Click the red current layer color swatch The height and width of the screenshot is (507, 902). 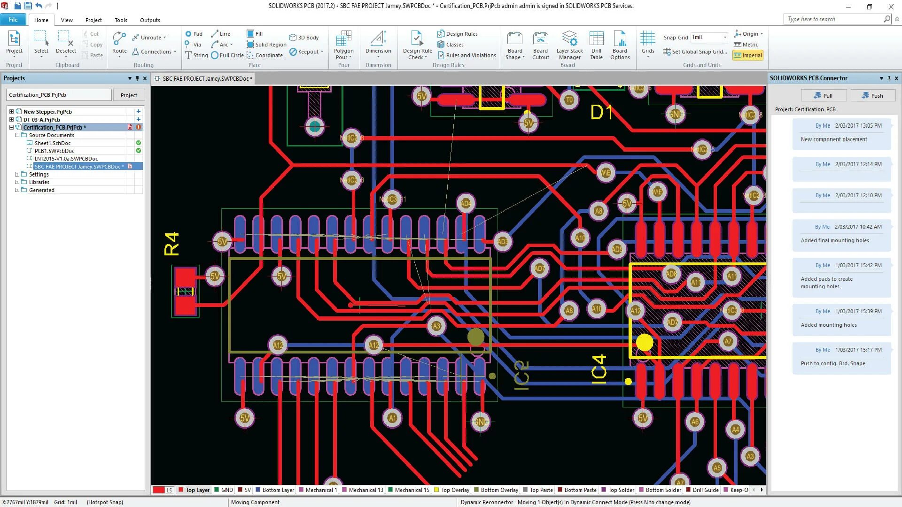(x=159, y=490)
